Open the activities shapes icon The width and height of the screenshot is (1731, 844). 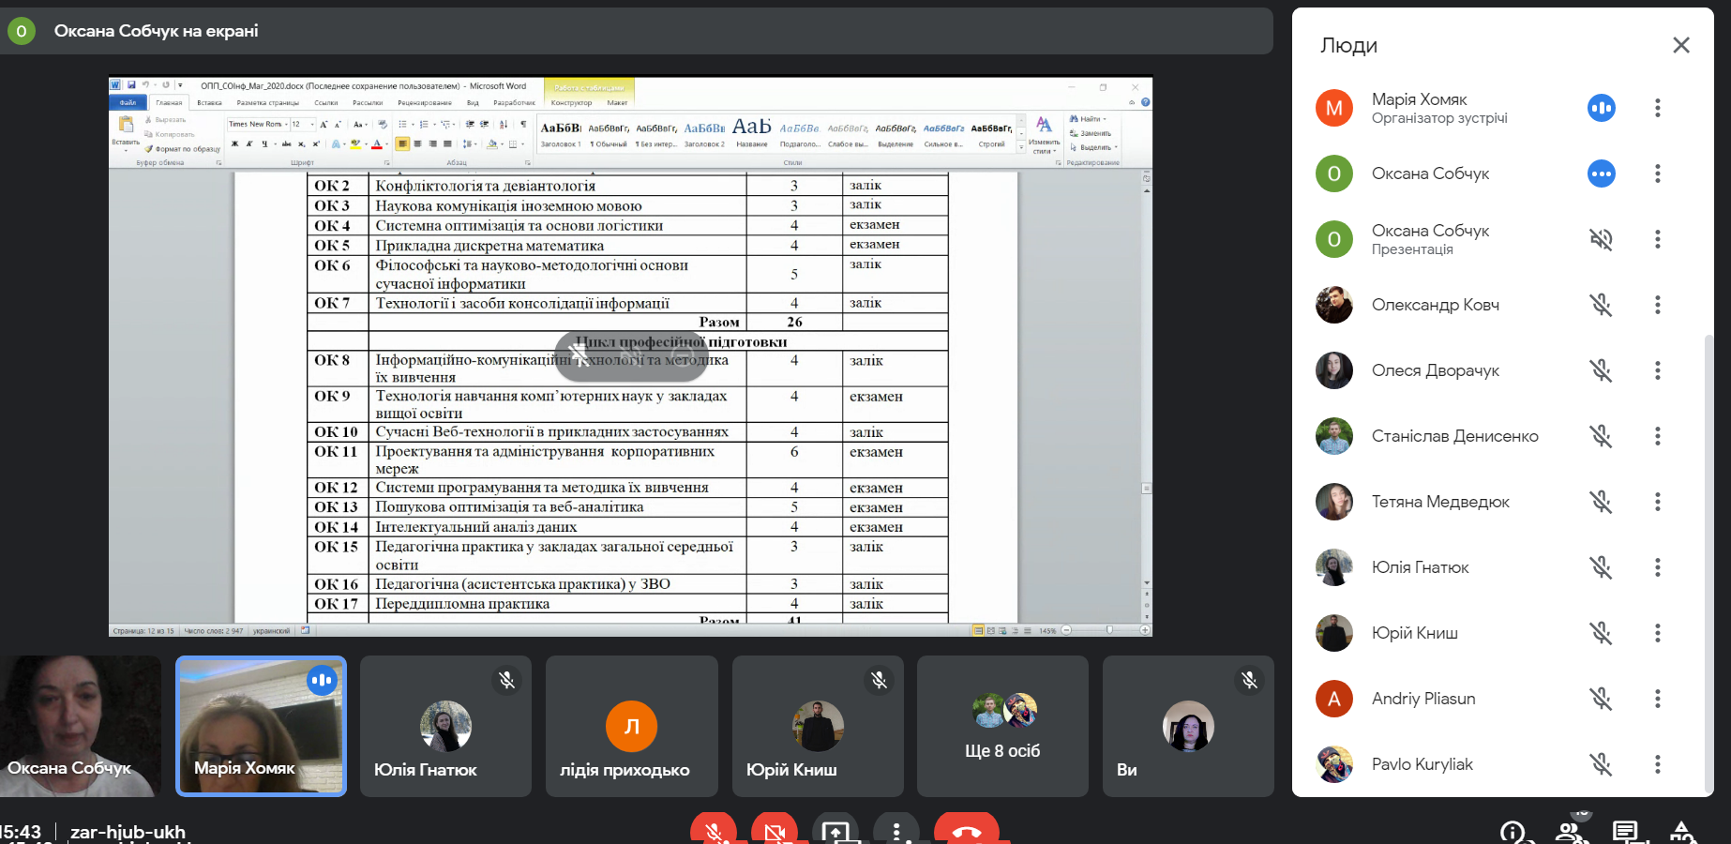click(1681, 832)
